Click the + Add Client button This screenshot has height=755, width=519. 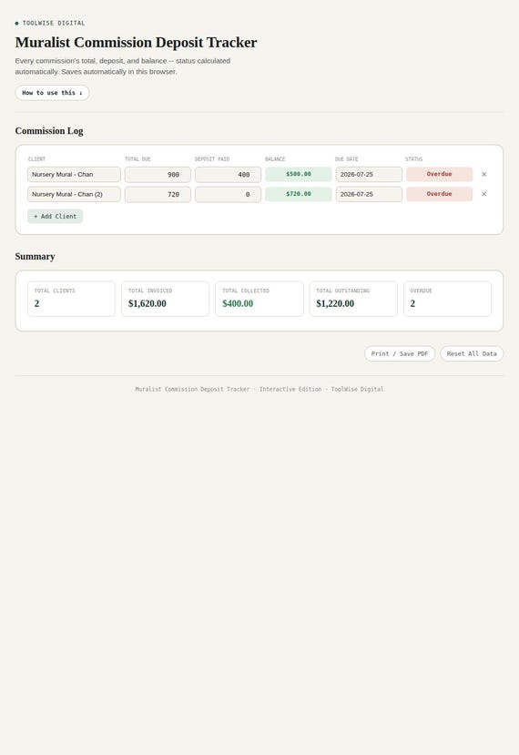(55, 217)
